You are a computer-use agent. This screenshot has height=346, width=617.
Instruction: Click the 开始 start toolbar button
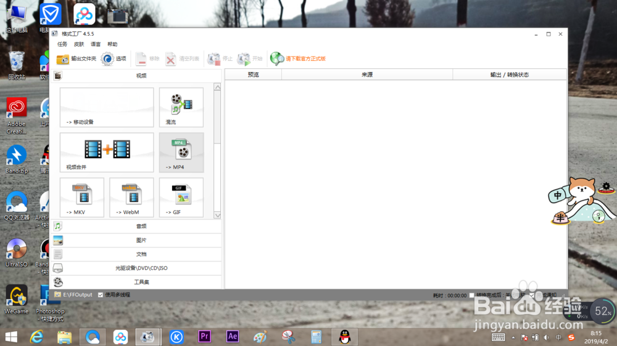250,59
